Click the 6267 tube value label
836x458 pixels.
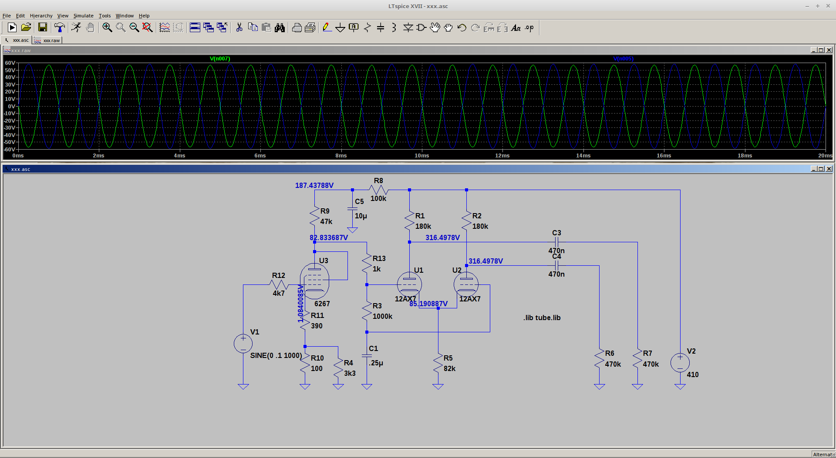pyautogui.click(x=322, y=304)
